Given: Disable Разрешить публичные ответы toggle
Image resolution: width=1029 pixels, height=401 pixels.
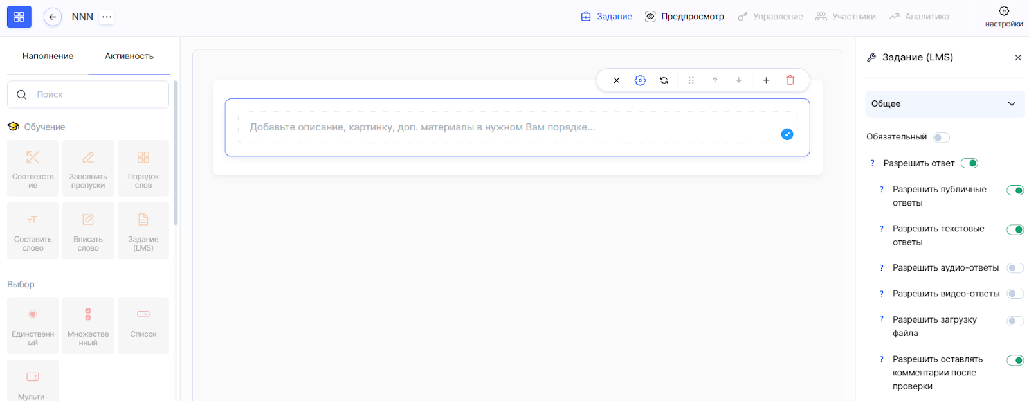Looking at the screenshot, I should click(x=1015, y=190).
